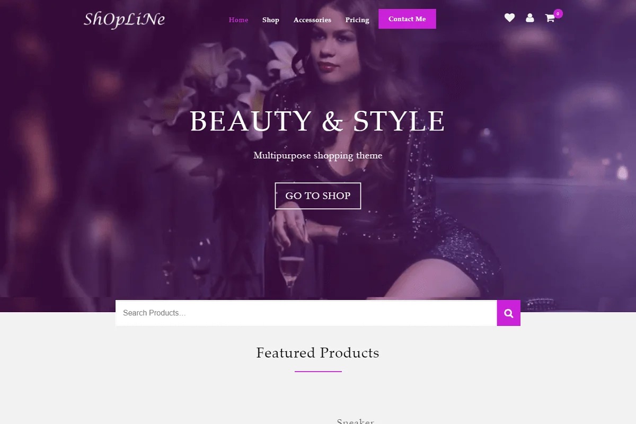Click the purple divider under Featured Products
The width and height of the screenshot is (636, 424).
coord(318,372)
